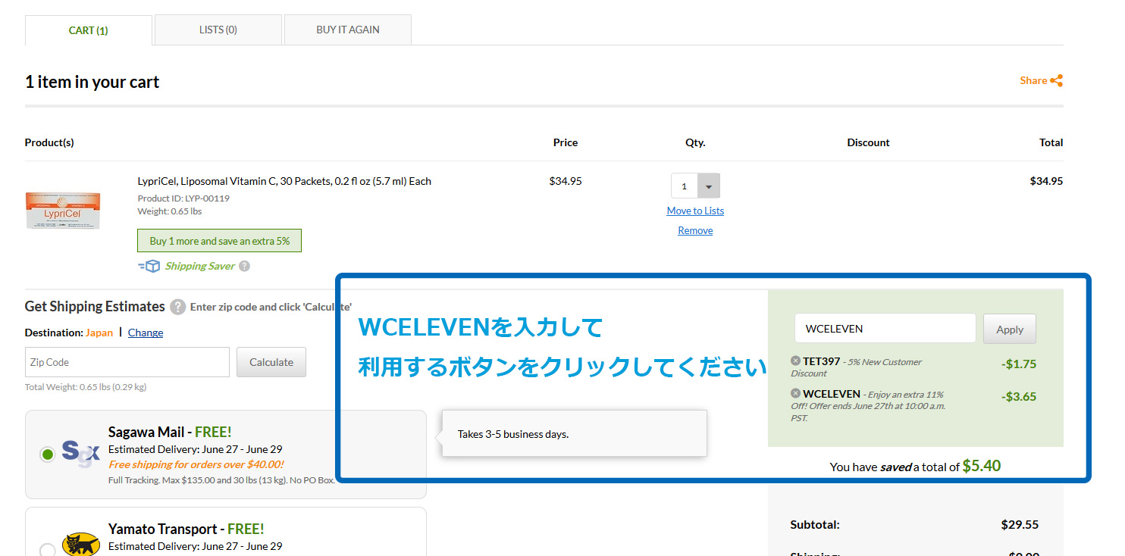The width and height of the screenshot is (1125, 556).
Task: Select Sagawa Mail shipping option
Action: pyautogui.click(x=47, y=454)
